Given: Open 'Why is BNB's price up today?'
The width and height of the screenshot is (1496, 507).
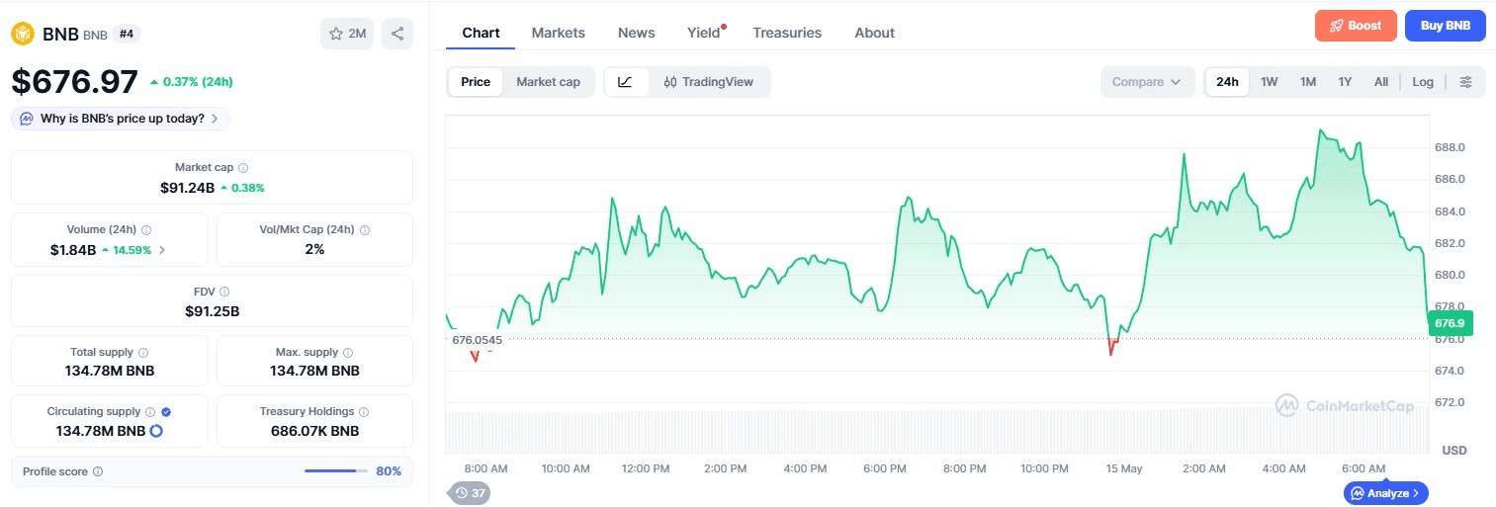Looking at the screenshot, I should tap(121, 119).
